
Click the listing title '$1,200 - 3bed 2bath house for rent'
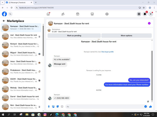(64, 32)
